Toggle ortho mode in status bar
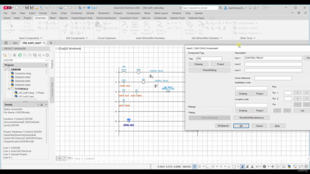 208,167
